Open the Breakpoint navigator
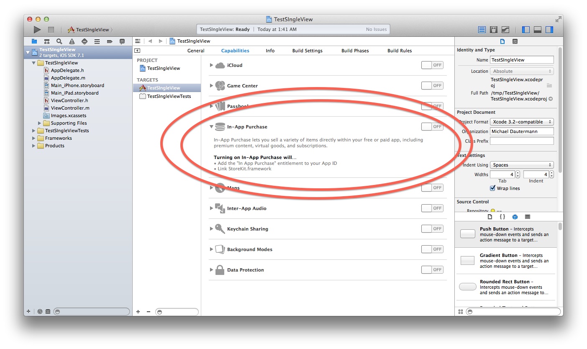The height and width of the screenshot is (349, 587). point(110,41)
